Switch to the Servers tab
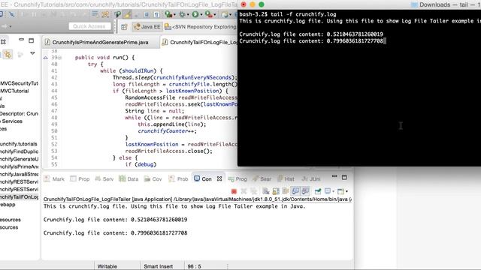 click(x=104, y=178)
